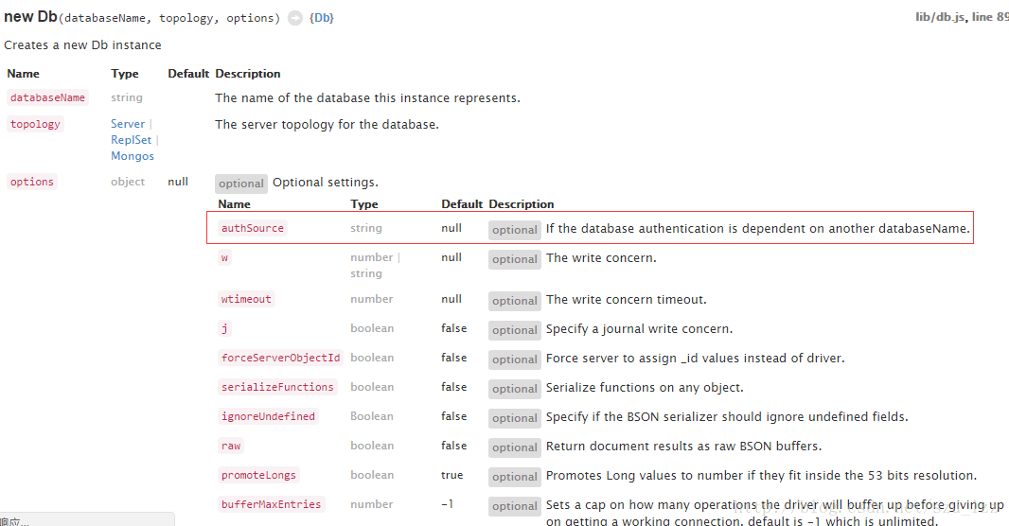Open the {Db} return type link
Screen dimensions: 1009x526
[321, 18]
